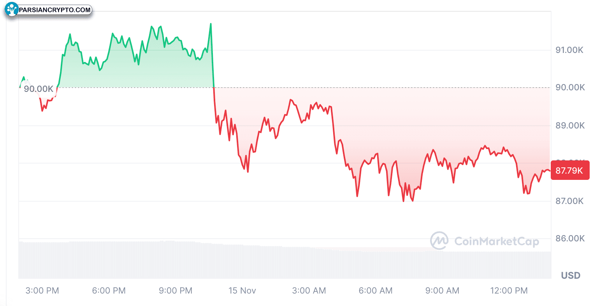599x306 pixels.
Task: Select the 3:00 AM time axis label
Action: click(x=309, y=290)
